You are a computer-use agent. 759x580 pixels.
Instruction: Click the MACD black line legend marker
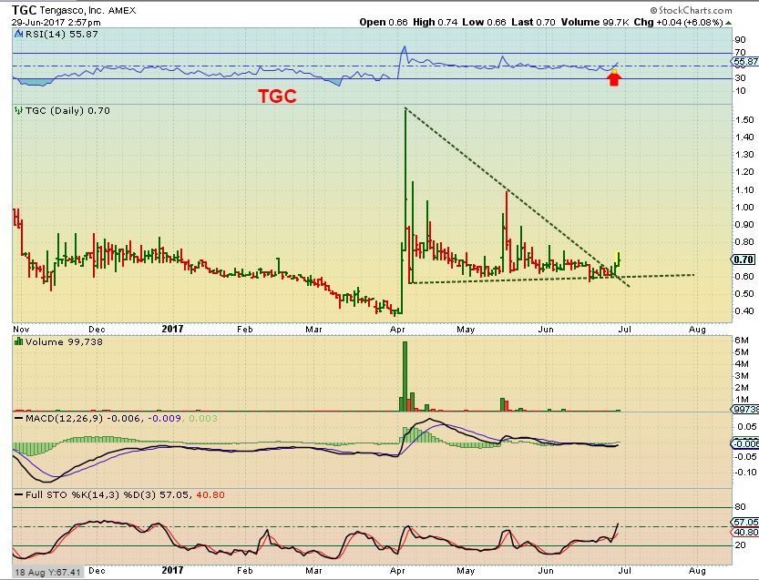(x=19, y=419)
